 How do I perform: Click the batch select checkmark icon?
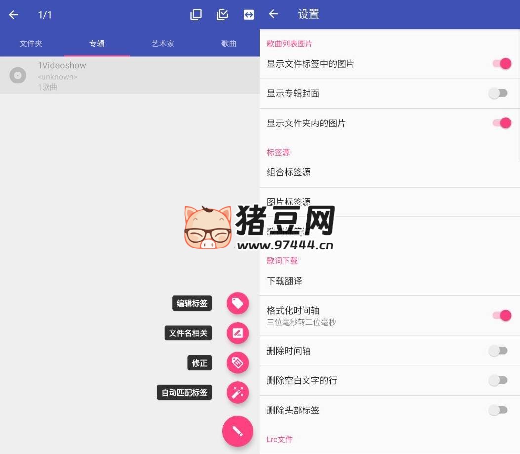coord(222,15)
